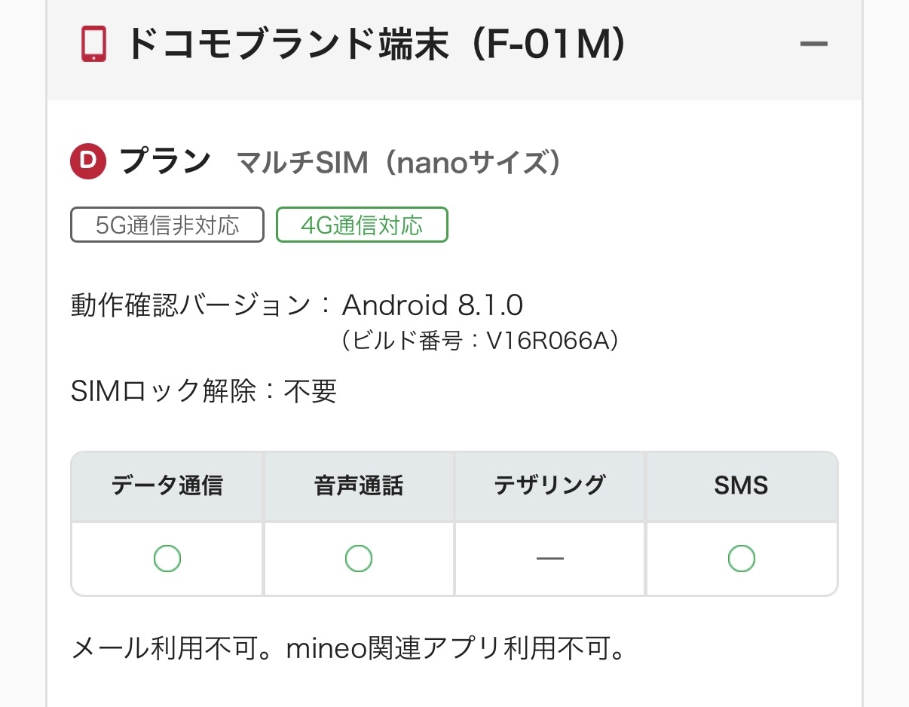This screenshot has height=707, width=909.
Task: Click the Android 8.1.0 version text
Action: coord(433,305)
